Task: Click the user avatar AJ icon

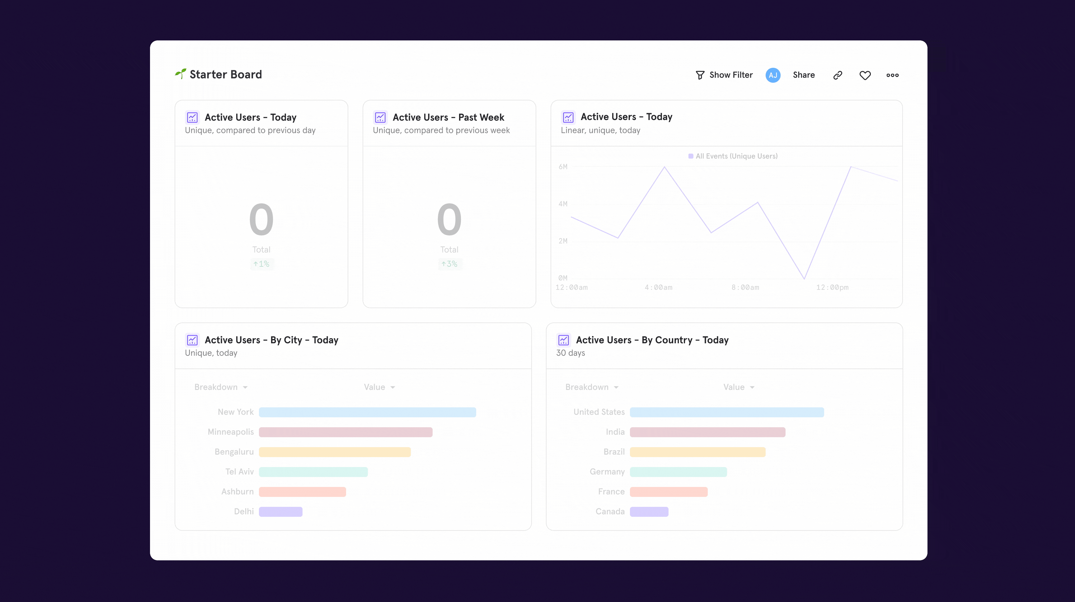Action: click(773, 75)
